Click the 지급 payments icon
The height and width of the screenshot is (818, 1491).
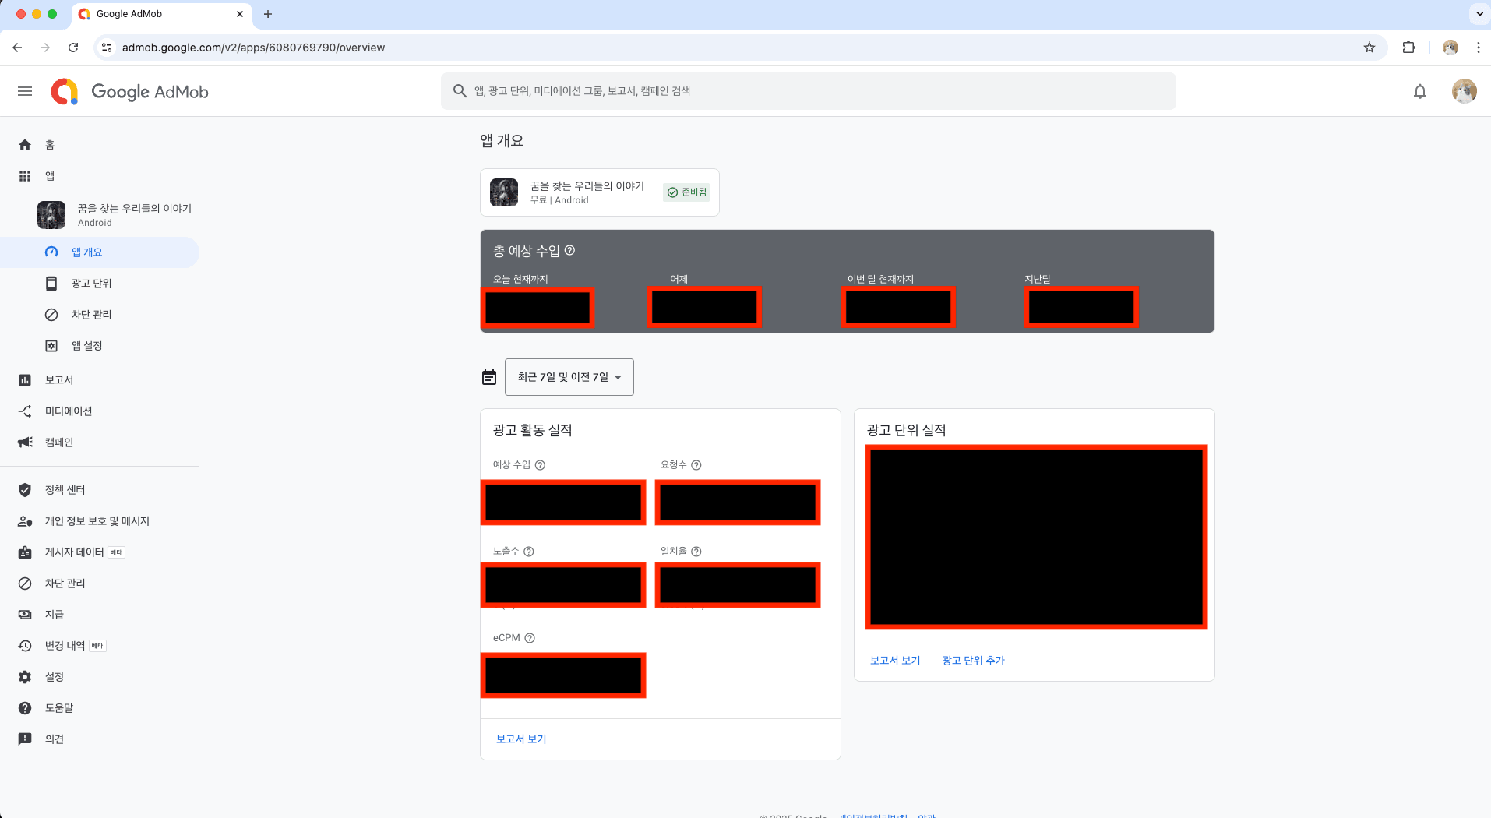click(25, 615)
